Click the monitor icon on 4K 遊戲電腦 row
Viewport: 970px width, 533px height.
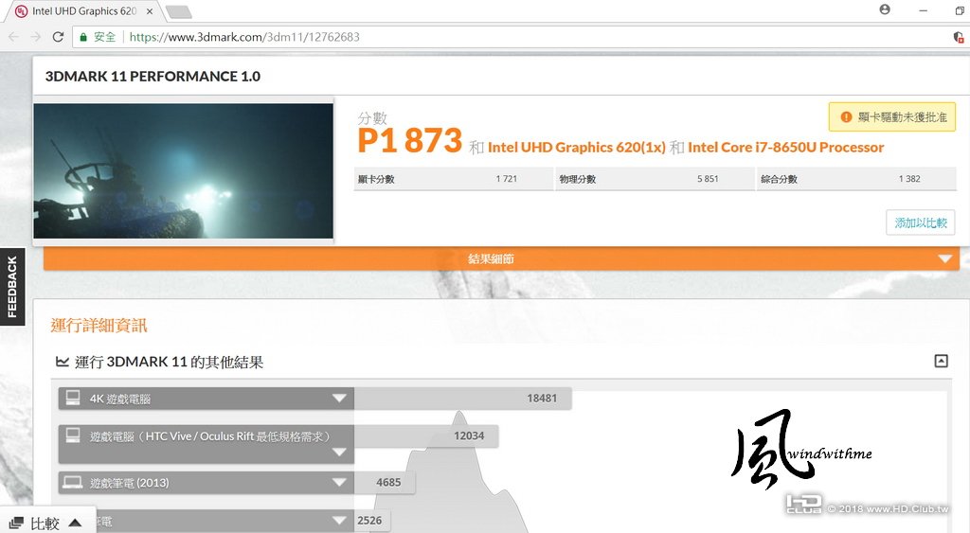coord(73,398)
